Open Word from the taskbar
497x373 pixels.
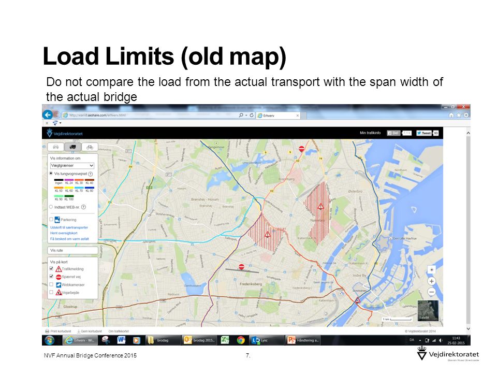tap(121, 340)
